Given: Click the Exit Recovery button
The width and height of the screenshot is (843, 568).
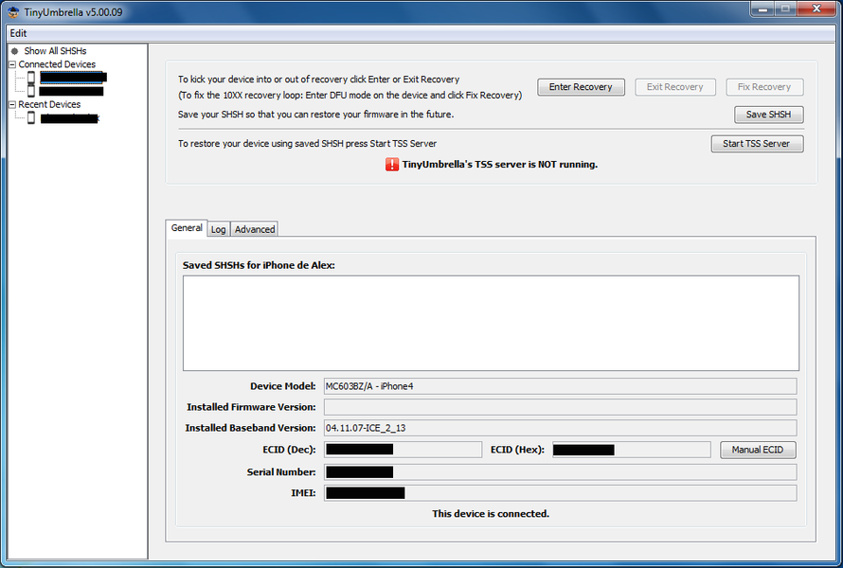Looking at the screenshot, I should [674, 87].
